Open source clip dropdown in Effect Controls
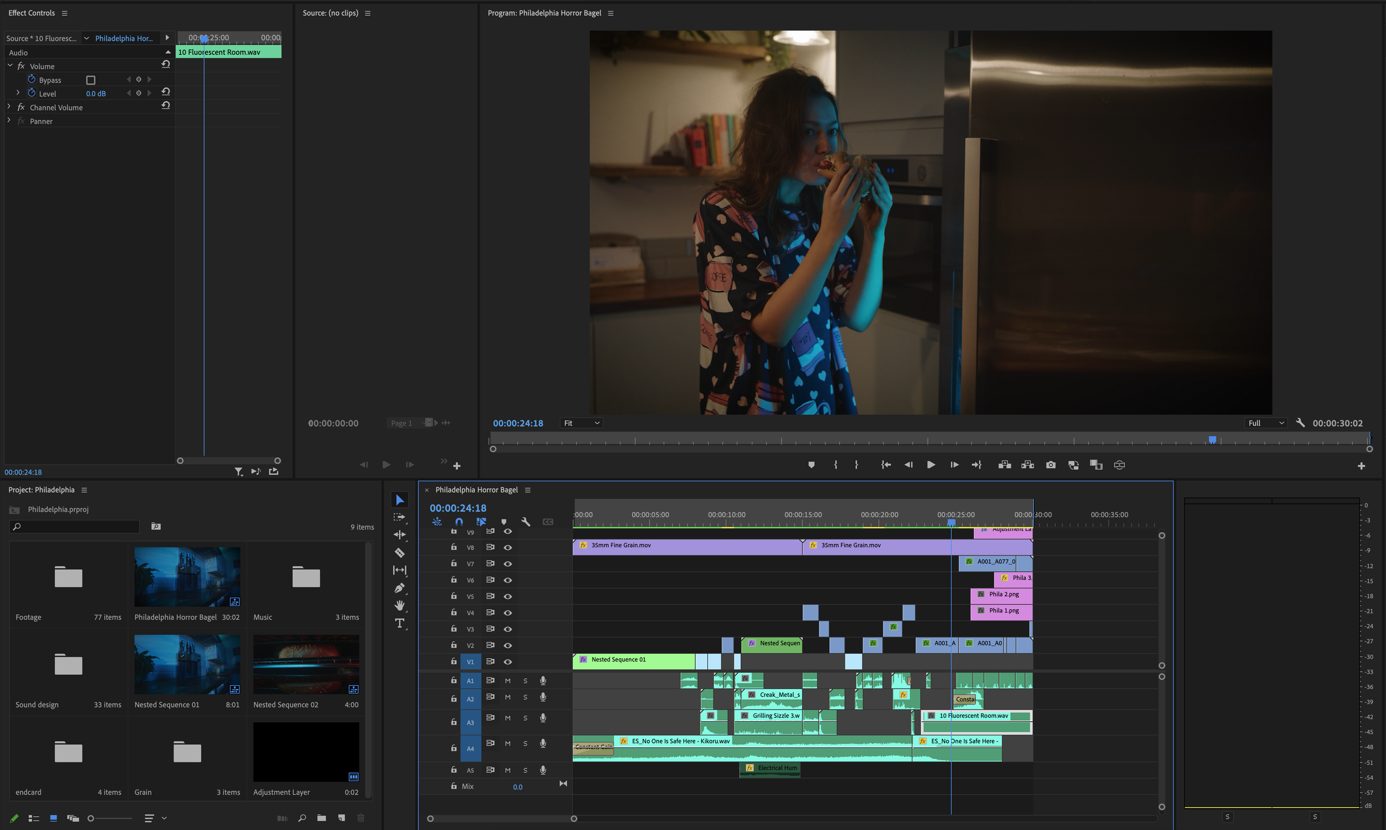 click(86, 38)
